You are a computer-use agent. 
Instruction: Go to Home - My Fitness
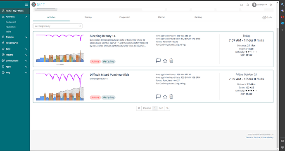point(15,11)
